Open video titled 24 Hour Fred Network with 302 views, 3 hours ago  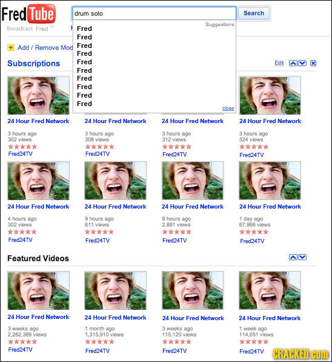38,121
